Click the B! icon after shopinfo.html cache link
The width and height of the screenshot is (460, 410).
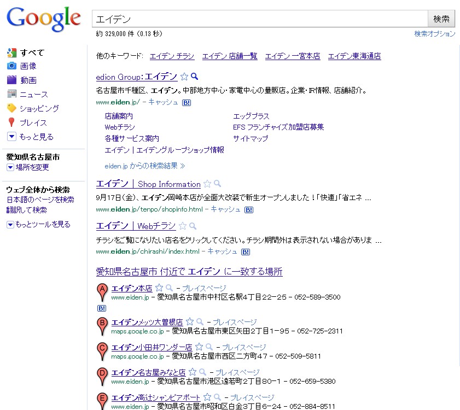pos(248,209)
